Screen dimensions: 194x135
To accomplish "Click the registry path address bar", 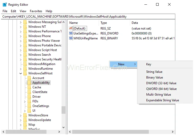I will (88, 17).
